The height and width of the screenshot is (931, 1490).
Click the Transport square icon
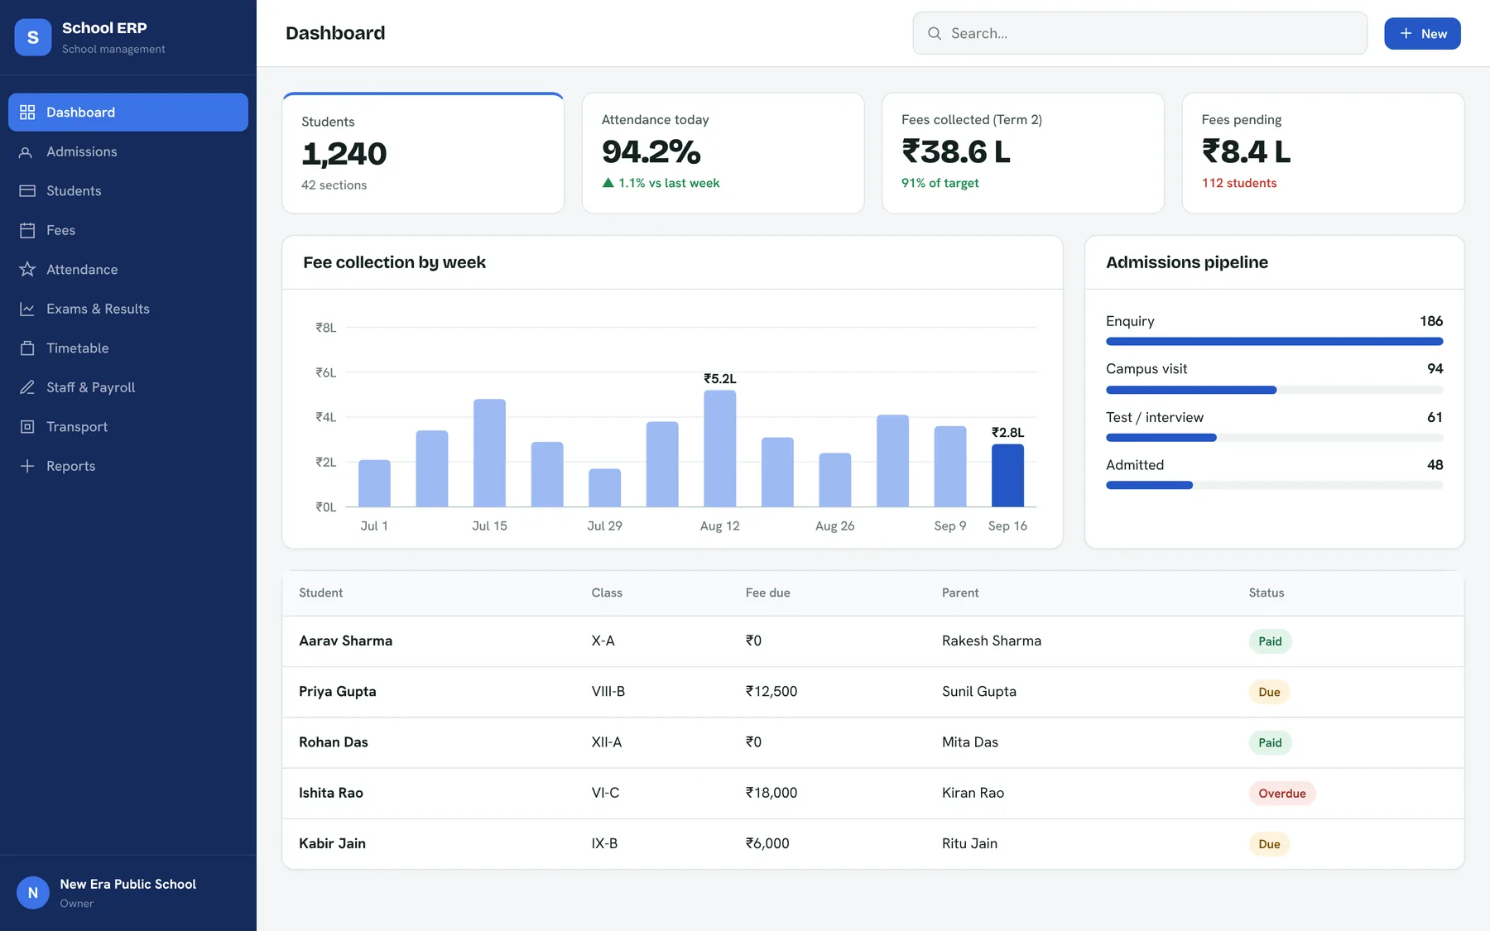[27, 426]
